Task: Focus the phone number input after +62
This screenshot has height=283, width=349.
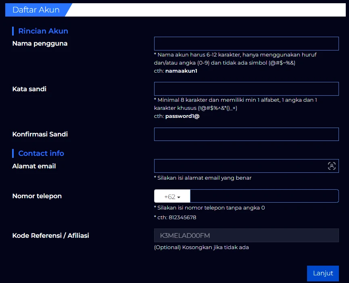Action: 264,196
